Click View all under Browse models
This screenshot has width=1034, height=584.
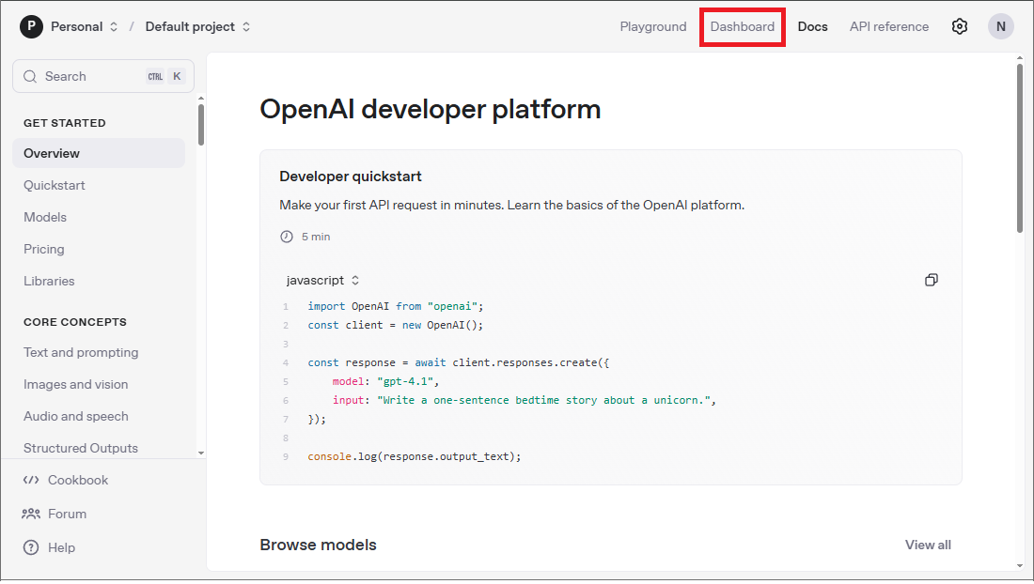click(x=928, y=544)
